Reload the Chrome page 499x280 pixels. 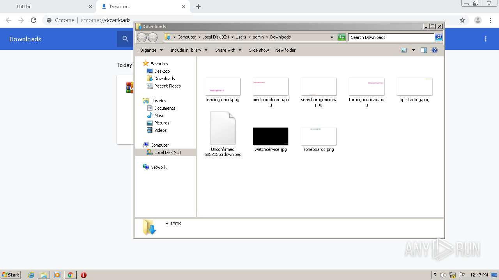[x=34, y=20]
